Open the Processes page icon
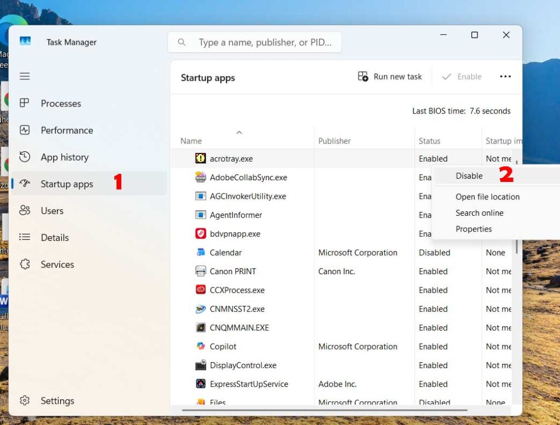Screen dimensions: 560x425 coord(25,103)
